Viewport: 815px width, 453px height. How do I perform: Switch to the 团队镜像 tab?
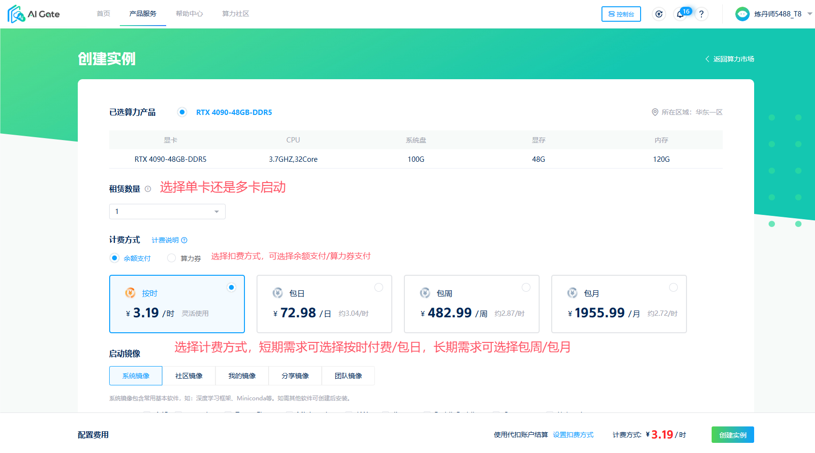(x=348, y=376)
